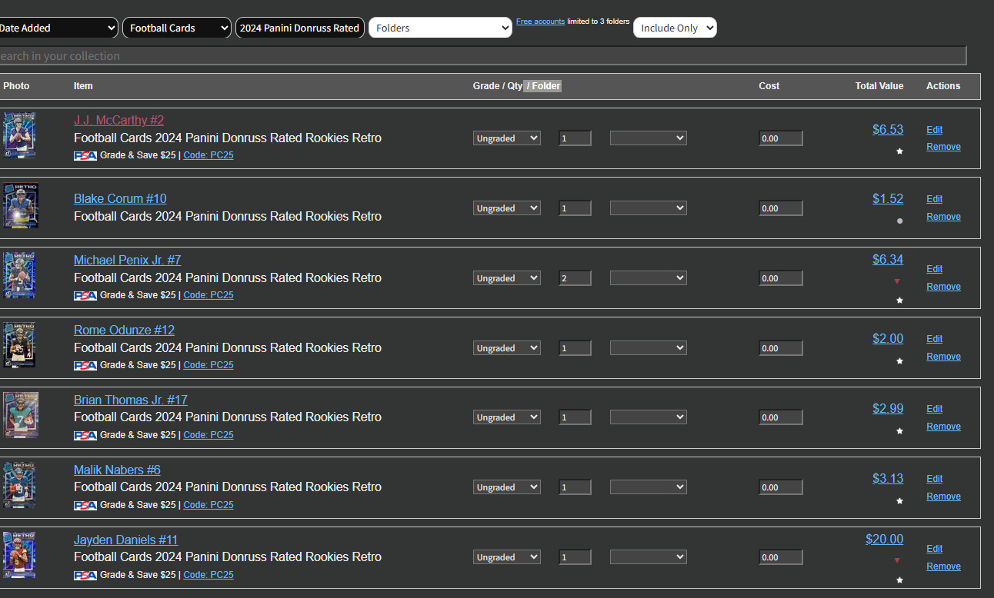
Task: Open the Malik Nabers #6 link
Action: (117, 470)
